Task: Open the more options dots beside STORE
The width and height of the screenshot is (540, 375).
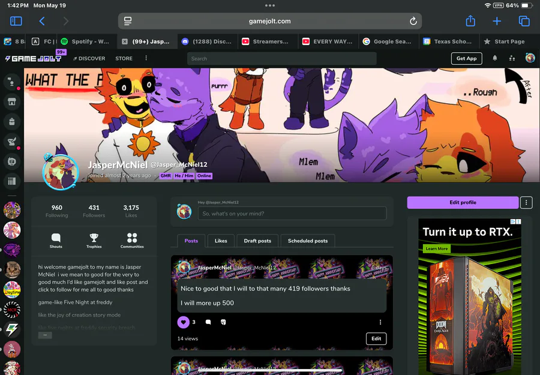Action: click(146, 58)
